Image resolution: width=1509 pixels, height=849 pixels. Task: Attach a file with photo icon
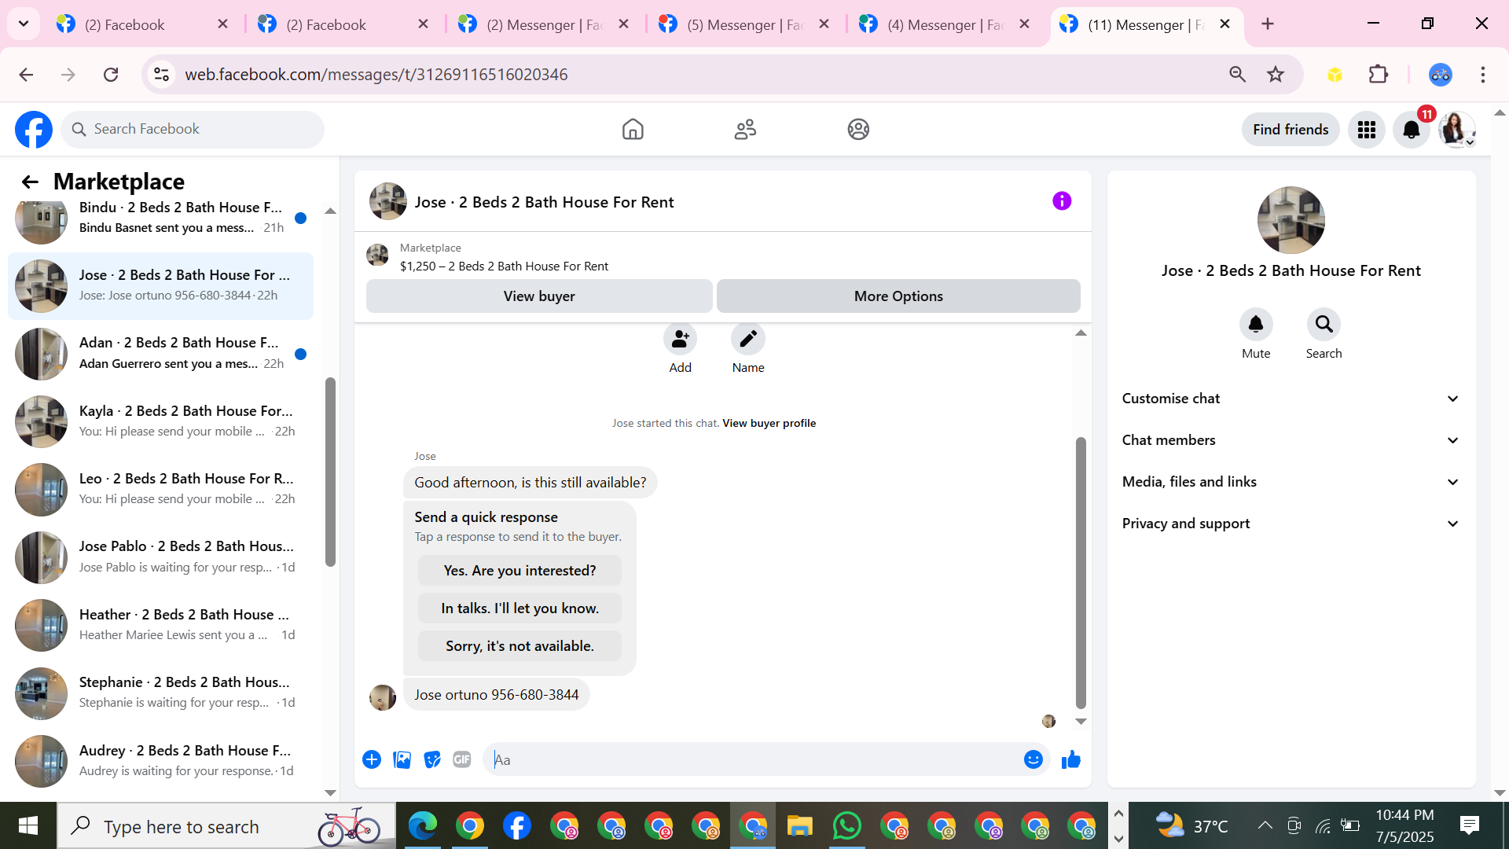pos(402,759)
